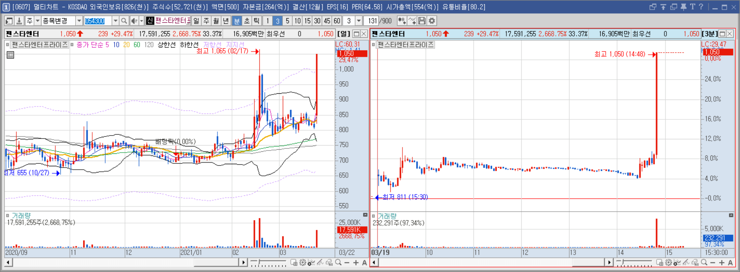Viewport: 740px width, 272px height.
Task: Click right chart horizontal scrollbar thumb
Action: (x=588, y=262)
